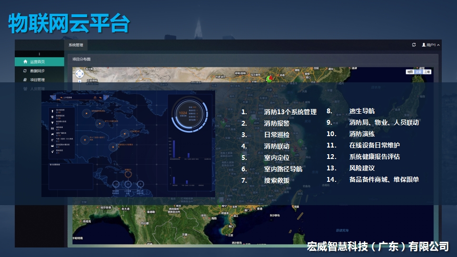Click the left blue circle node at dashboard bottom
The image size is (457, 257).
click(x=116, y=184)
